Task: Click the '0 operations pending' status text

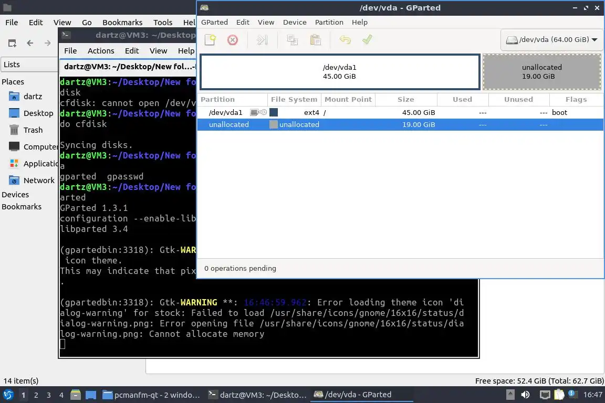Action: click(x=240, y=269)
